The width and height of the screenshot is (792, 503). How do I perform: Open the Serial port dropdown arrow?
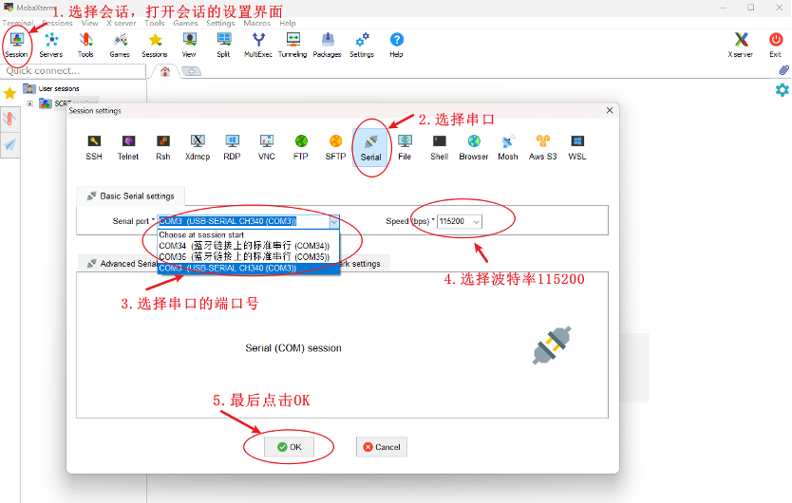334,221
